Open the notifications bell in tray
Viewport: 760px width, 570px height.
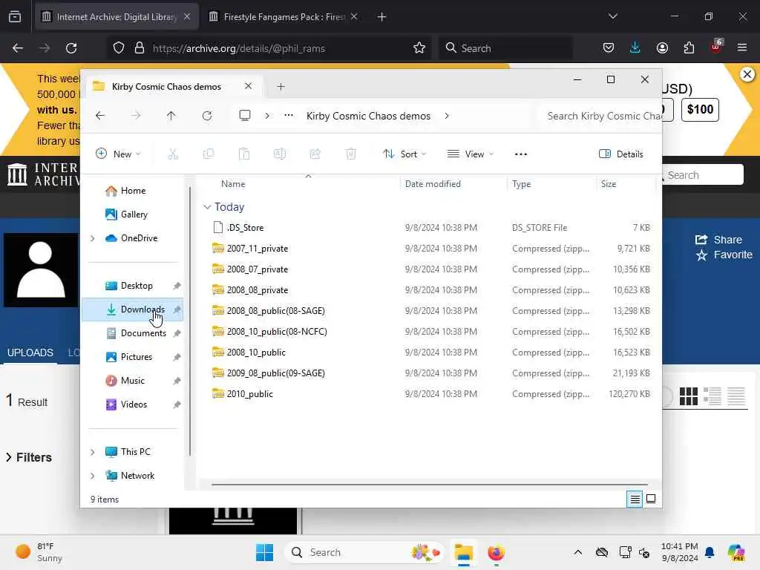(x=710, y=552)
